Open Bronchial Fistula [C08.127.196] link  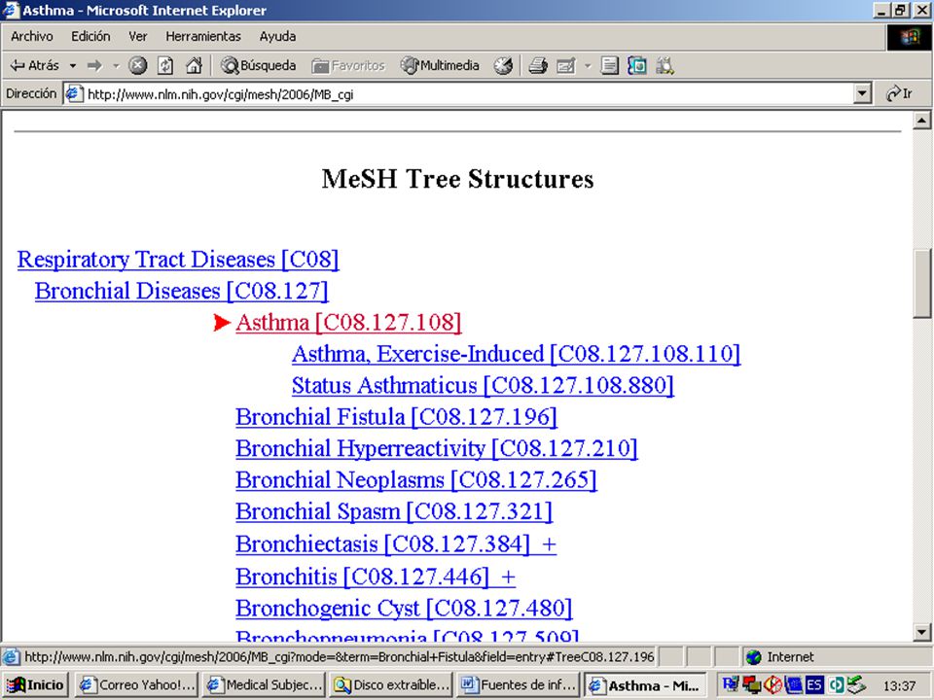(397, 417)
